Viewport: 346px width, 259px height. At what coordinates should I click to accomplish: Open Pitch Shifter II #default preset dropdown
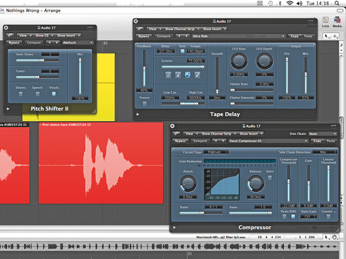78,42
